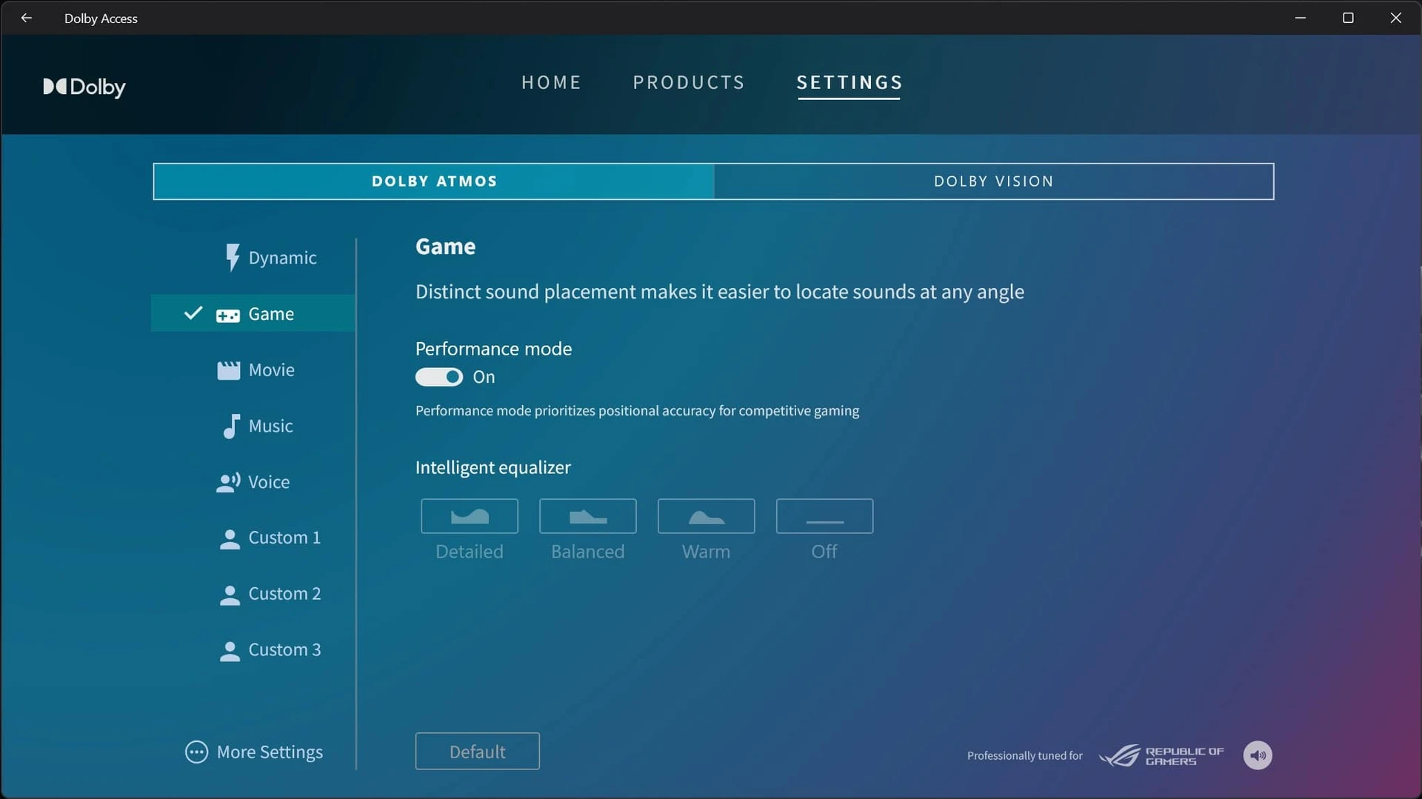Open the HOME tab
Viewport: 1422px width, 799px height.
click(x=551, y=82)
